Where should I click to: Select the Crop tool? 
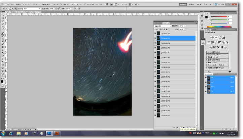click(3, 27)
